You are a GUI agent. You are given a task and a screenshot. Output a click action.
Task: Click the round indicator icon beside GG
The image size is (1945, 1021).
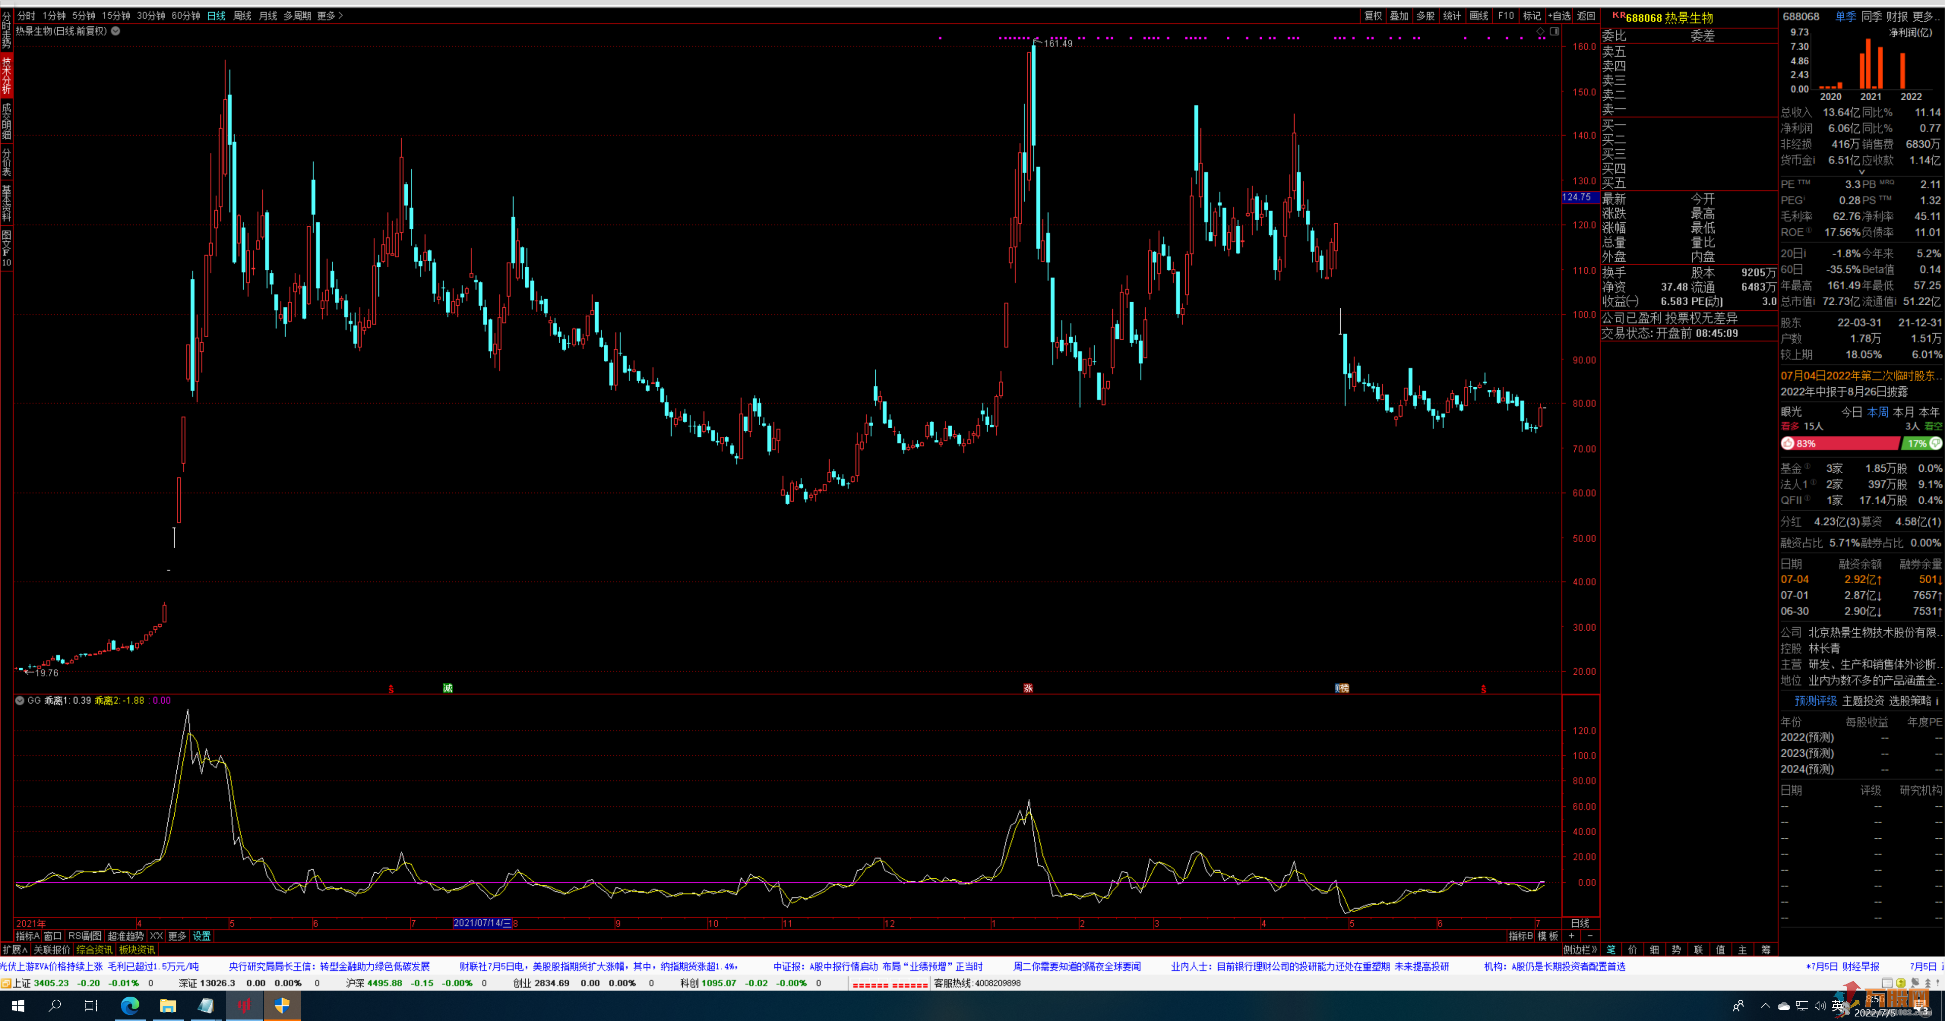click(20, 700)
